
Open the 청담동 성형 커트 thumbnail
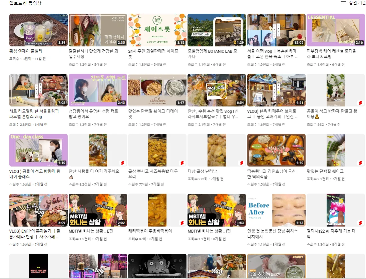click(98, 90)
